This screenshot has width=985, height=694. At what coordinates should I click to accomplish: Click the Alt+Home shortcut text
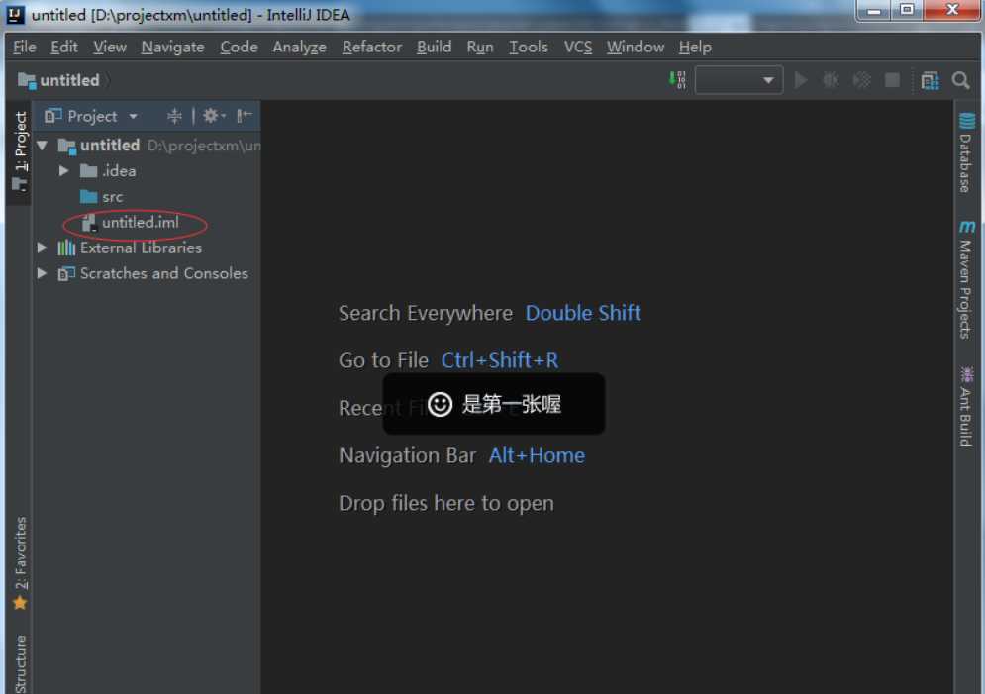[x=537, y=456]
